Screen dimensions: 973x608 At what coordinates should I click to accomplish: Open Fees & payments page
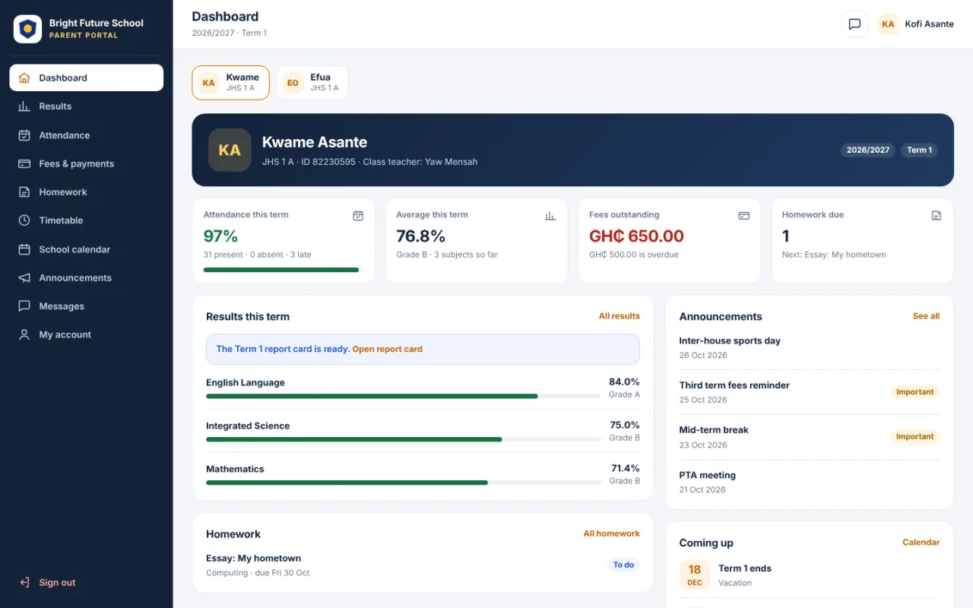(x=87, y=163)
